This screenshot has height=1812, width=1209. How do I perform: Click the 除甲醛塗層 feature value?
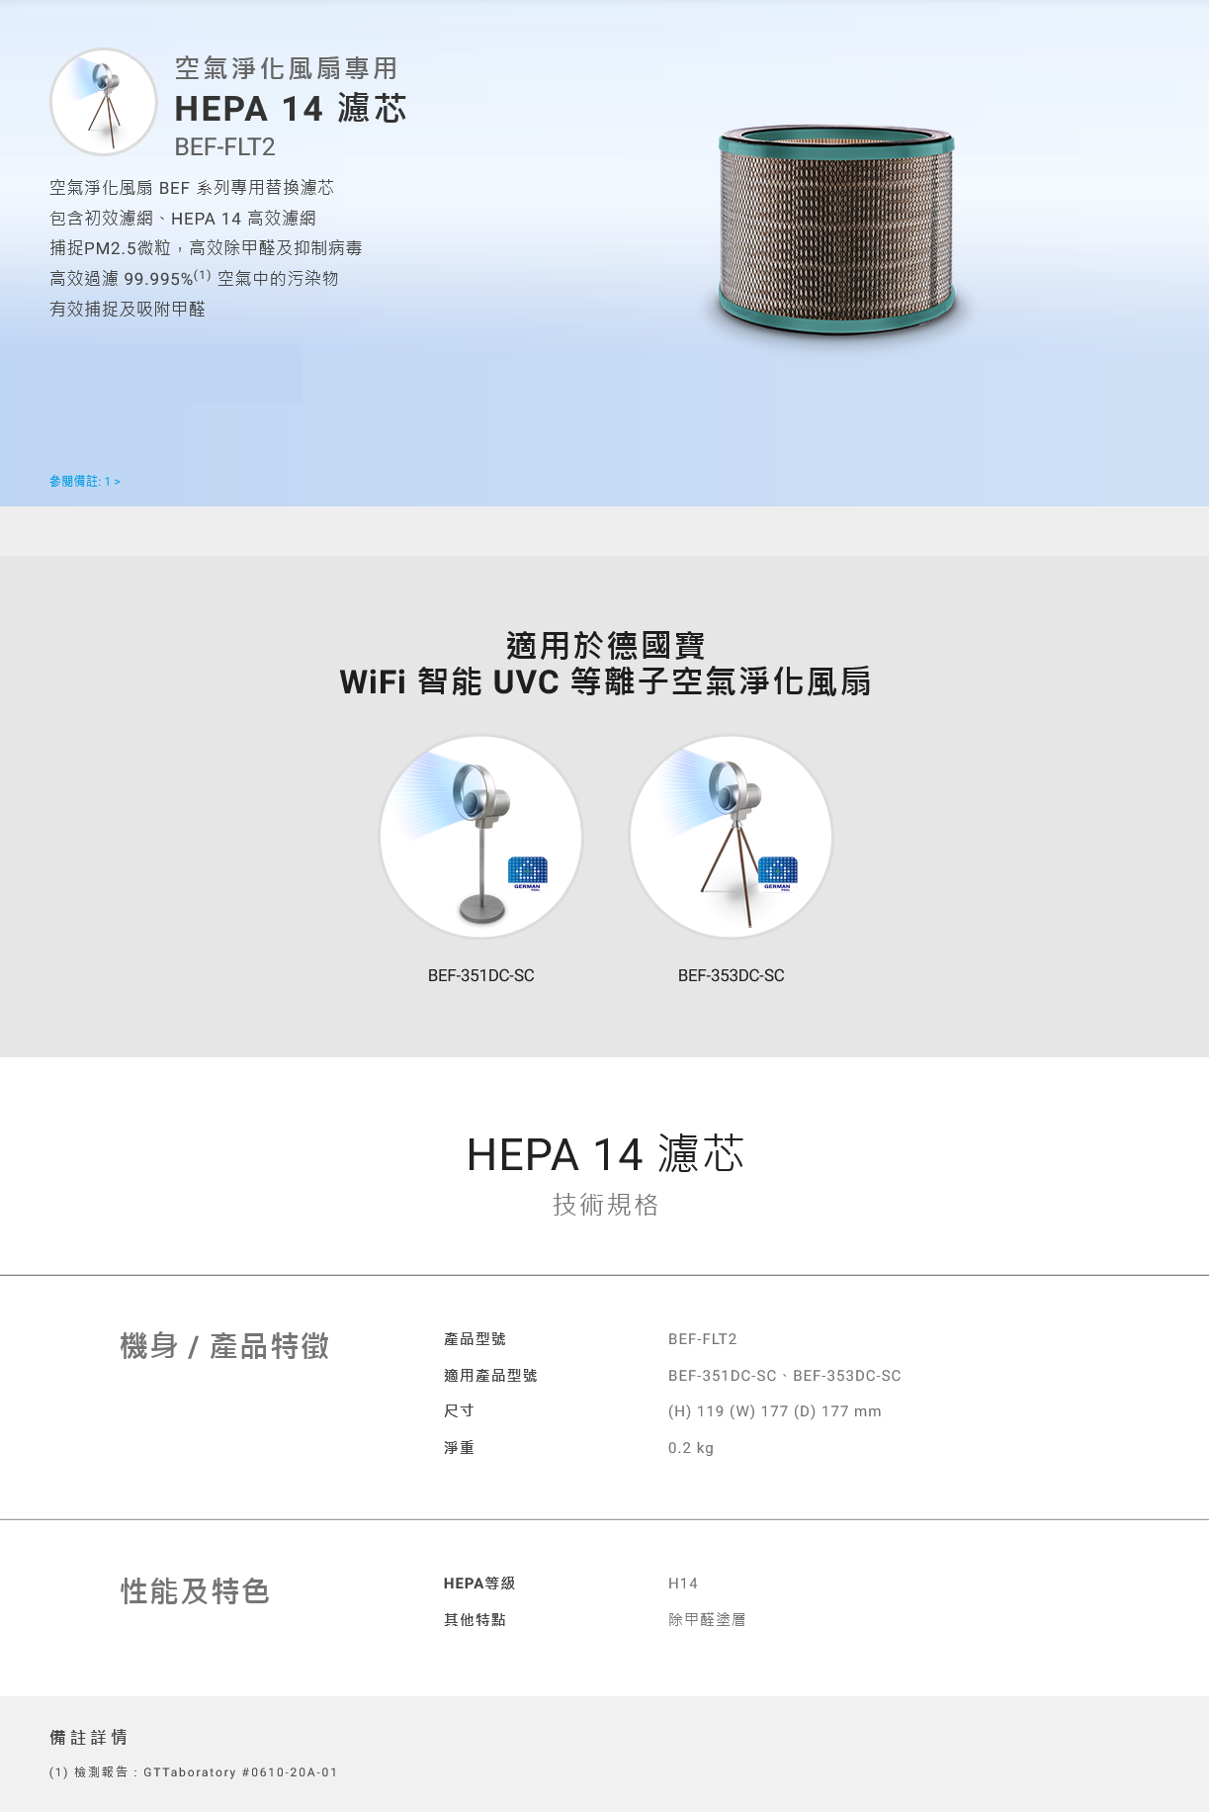(x=707, y=1620)
